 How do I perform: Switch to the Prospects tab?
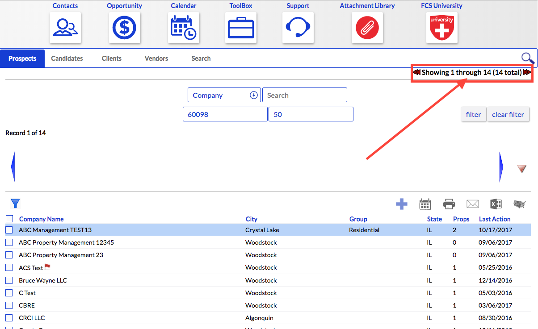(x=22, y=58)
